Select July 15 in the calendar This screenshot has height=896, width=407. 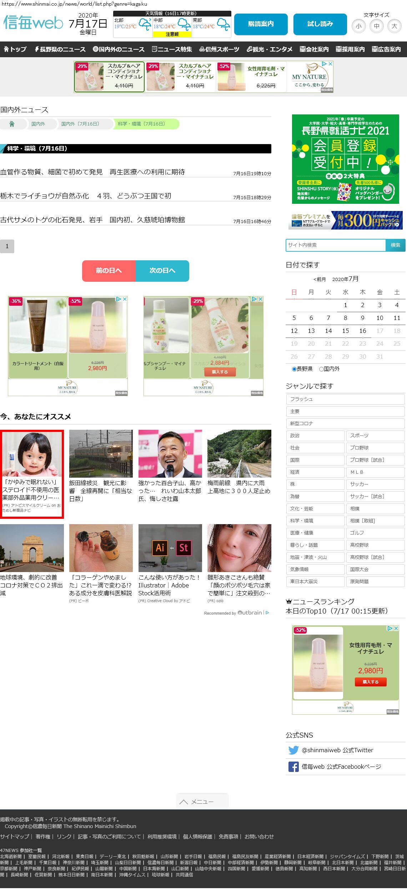345,331
